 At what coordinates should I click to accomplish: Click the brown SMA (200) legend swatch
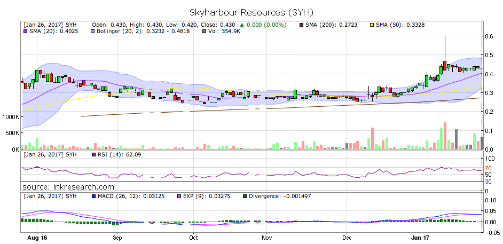[x=301, y=25]
